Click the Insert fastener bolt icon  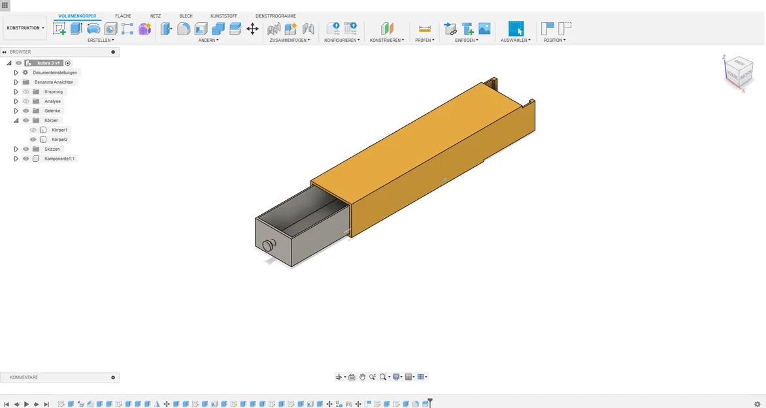coord(467,29)
